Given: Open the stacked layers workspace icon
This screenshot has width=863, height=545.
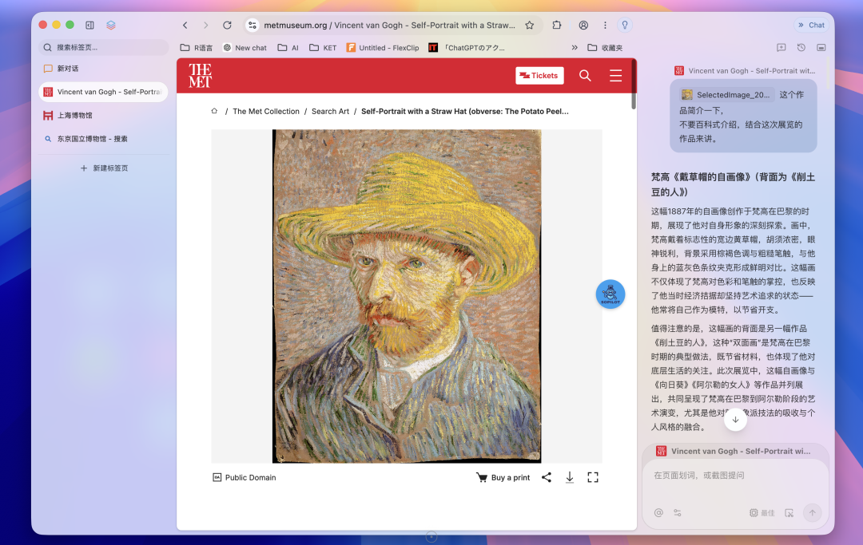Looking at the screenshot, I should point(110,25).
